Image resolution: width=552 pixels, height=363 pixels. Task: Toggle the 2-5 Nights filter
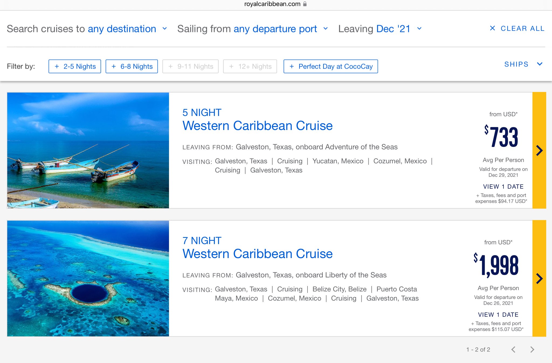[75, 66]
